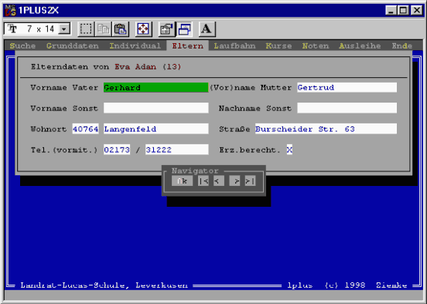427x304 pixels.
Task: Click the empty Nachname Sonst field
Action: click(347, 108)
